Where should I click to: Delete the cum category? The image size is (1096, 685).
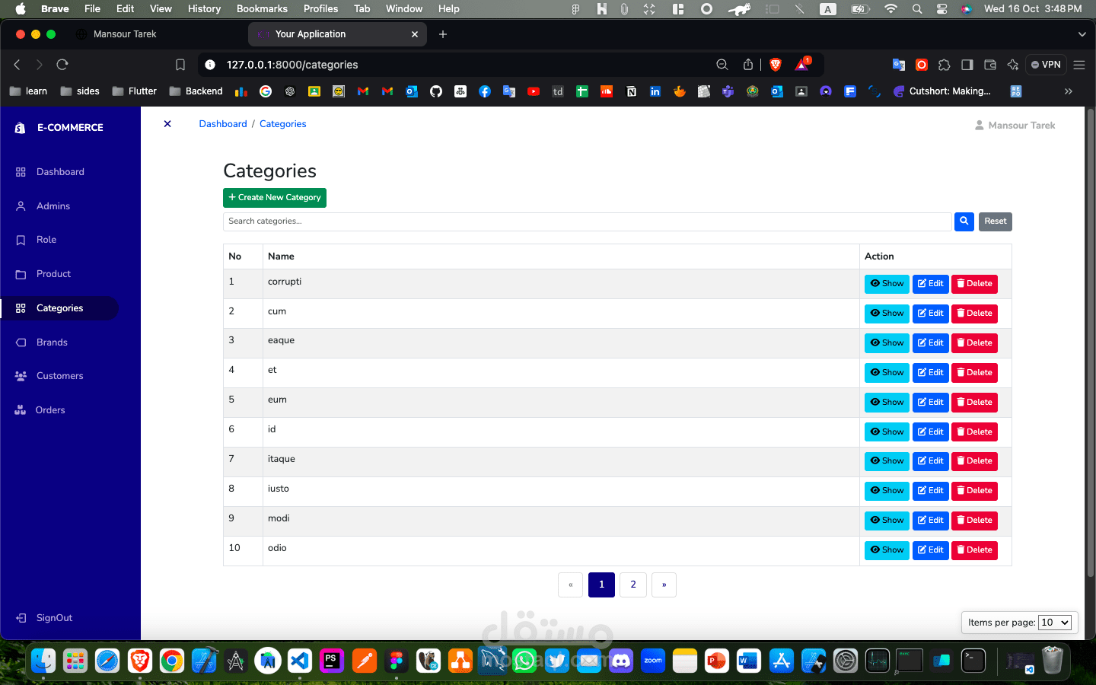[974, 314]
